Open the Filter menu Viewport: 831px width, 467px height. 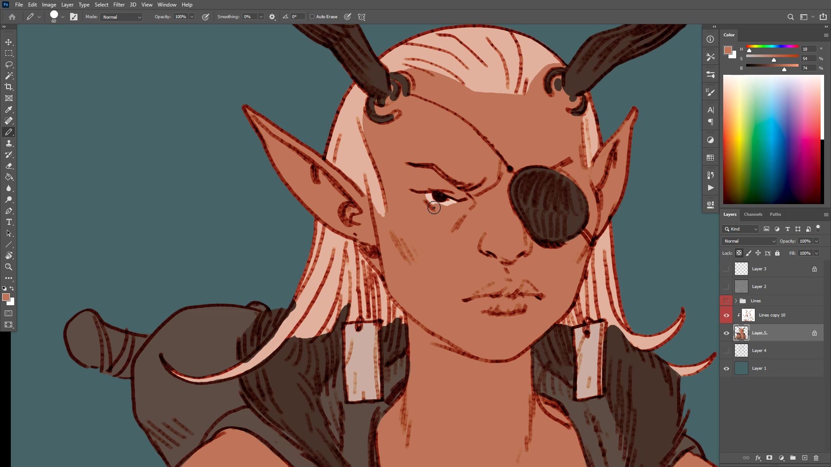pos(119,5)
